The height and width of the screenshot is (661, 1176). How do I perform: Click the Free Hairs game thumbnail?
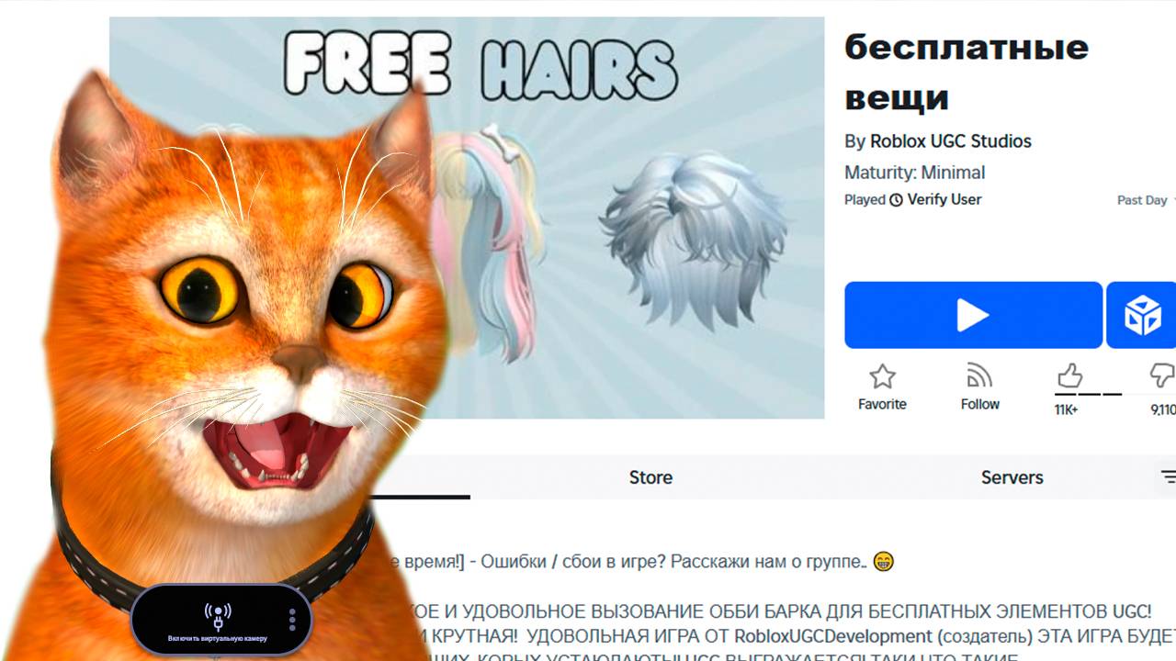point(467,218)
